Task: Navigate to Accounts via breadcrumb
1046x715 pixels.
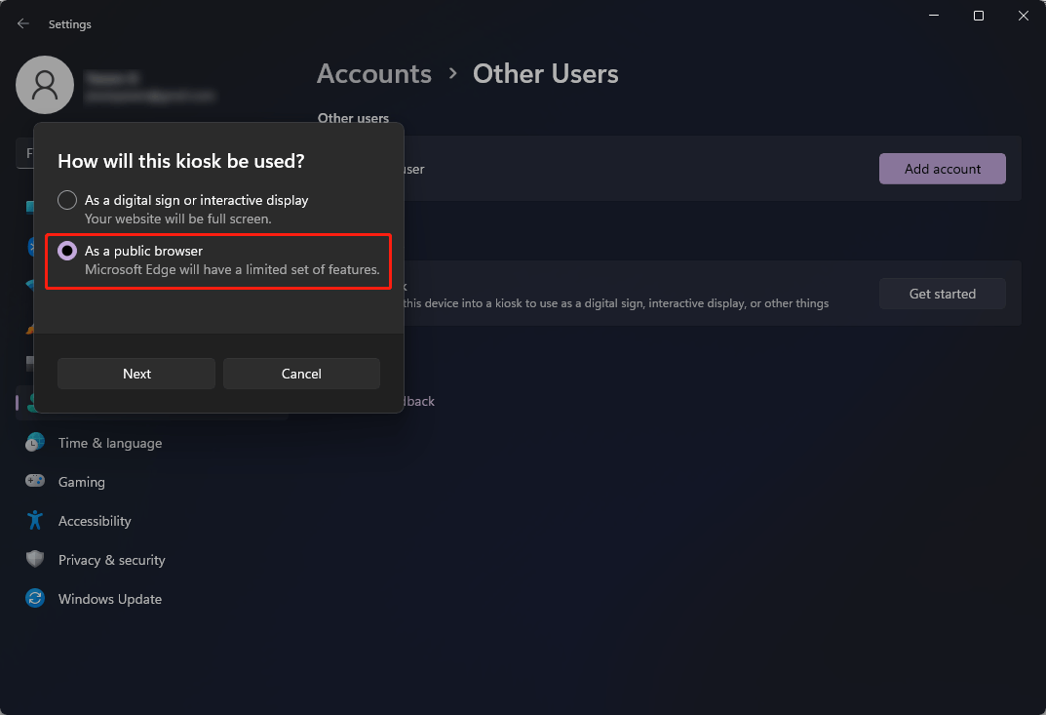Action: [x=373, y=73]
